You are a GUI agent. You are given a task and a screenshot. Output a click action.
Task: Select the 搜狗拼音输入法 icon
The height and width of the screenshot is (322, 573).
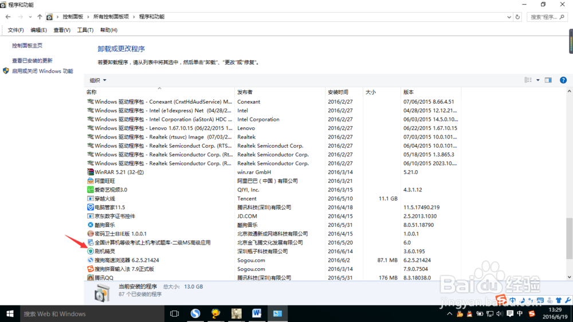tap(91, 269)
